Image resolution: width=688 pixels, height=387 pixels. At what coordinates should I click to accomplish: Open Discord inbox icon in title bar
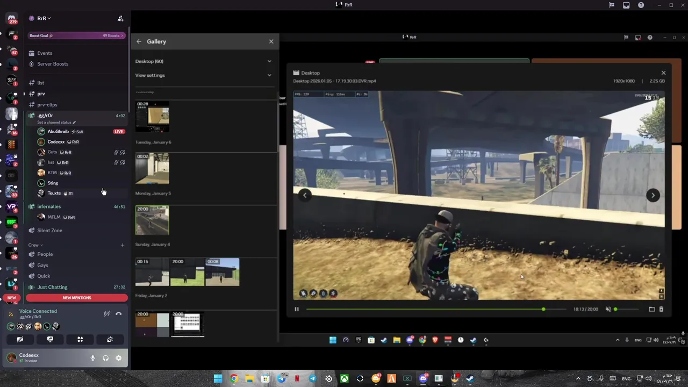(x=626, y=5)
